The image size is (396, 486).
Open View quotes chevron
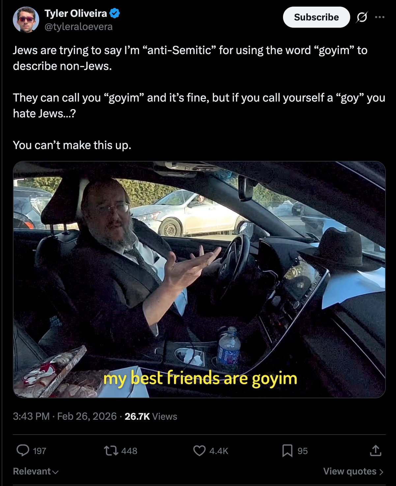coord(354,471)
